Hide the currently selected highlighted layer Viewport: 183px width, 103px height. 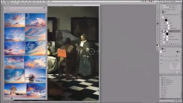coord(161,31)
